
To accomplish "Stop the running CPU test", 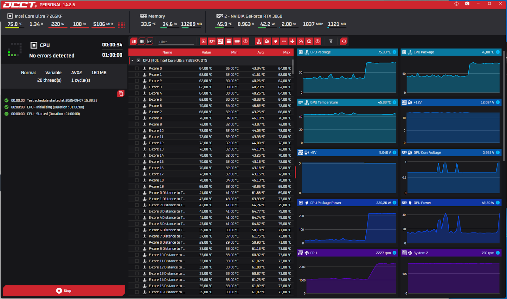I will 64,290.
